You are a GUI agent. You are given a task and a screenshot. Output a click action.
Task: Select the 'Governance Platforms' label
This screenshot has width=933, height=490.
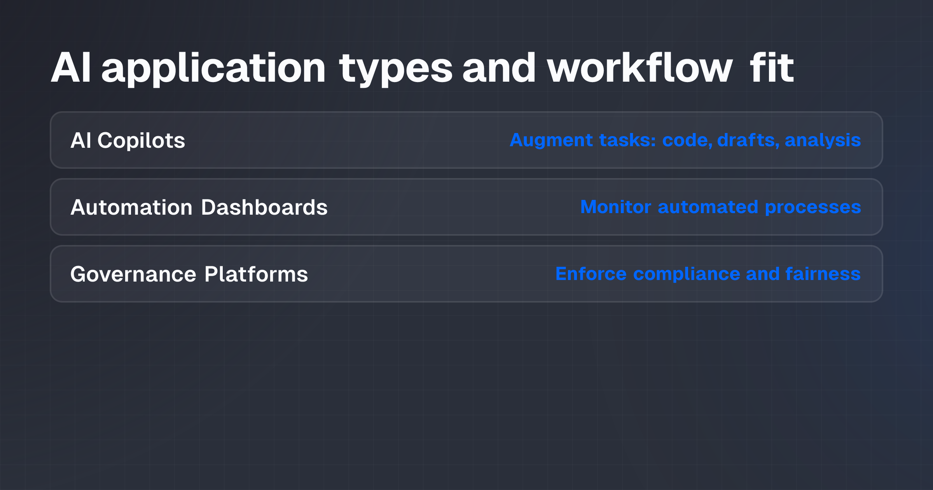pos(189,274)
